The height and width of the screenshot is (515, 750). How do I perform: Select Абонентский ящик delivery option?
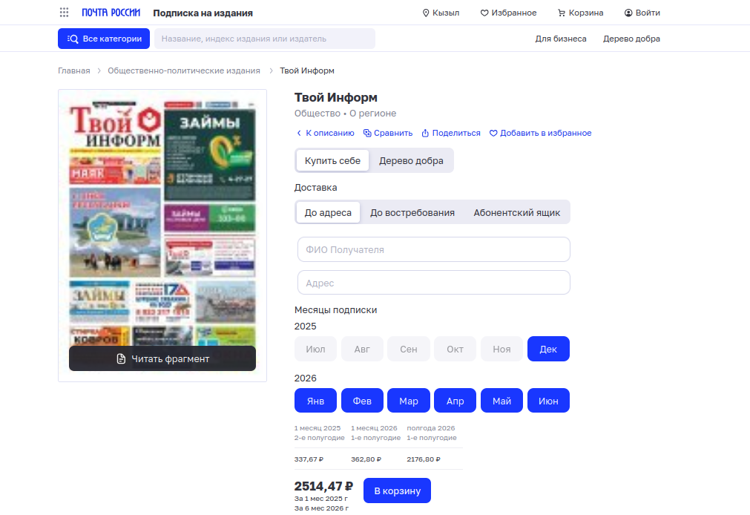tap(516, 212)
